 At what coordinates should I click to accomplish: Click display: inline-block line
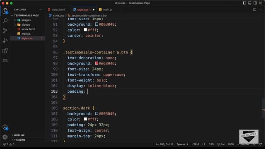point(92,86)
